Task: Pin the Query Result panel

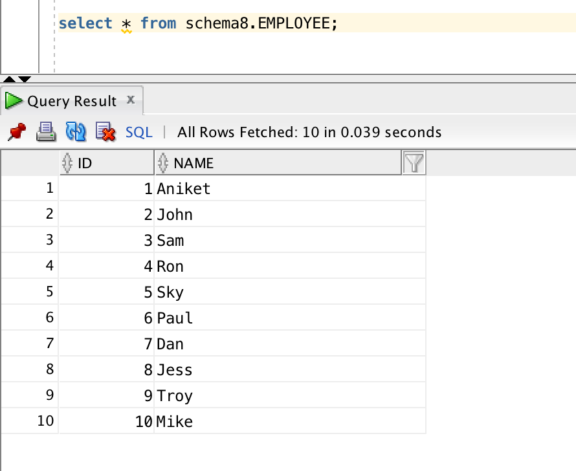Action: click(16, 131)
